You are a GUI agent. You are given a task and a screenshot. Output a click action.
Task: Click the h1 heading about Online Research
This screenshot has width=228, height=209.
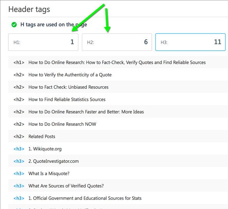[117, 62]
